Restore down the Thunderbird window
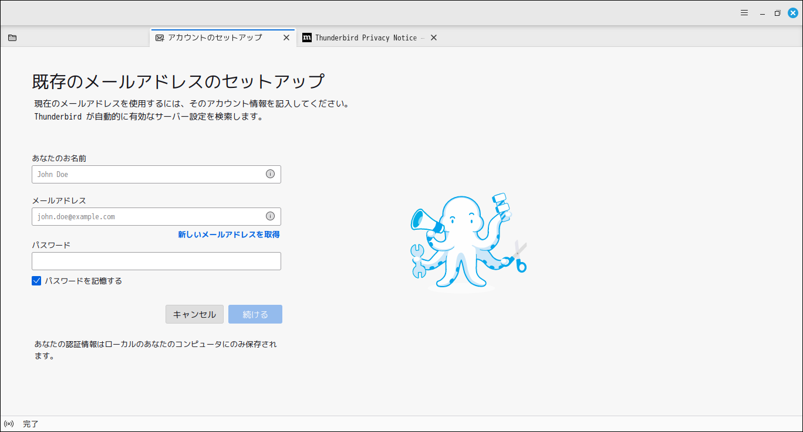 click(777, 13)
